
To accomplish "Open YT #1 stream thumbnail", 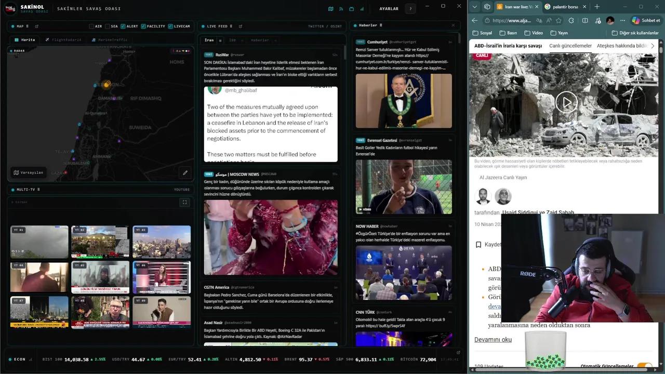I will point(39,242).
